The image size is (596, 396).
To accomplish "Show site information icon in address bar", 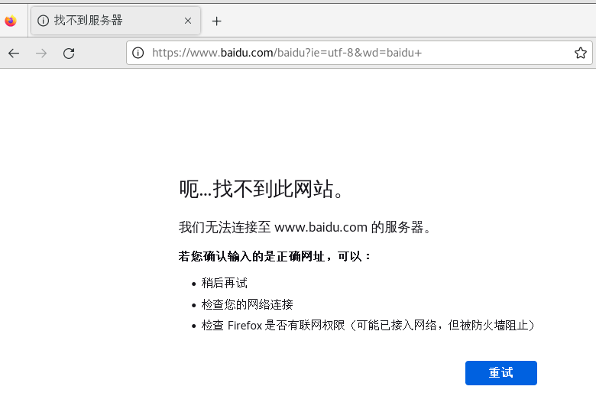I will (x=138, y=53).
